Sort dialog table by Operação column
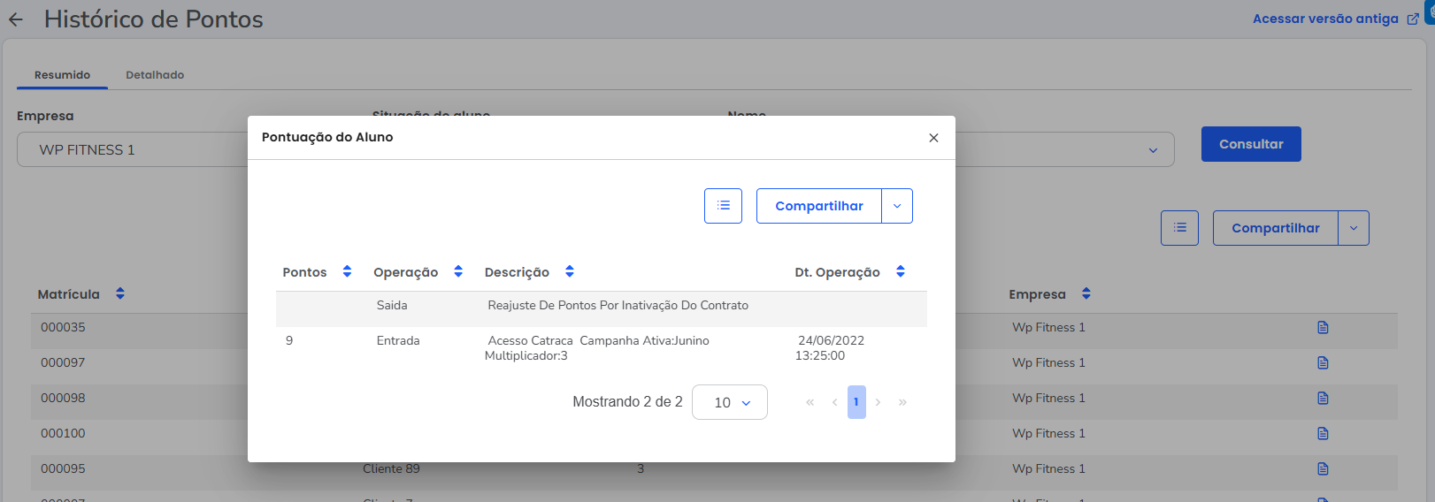The width and height of the screenshot is (1435, 502). pyautogui.click(x=458, y=272)
